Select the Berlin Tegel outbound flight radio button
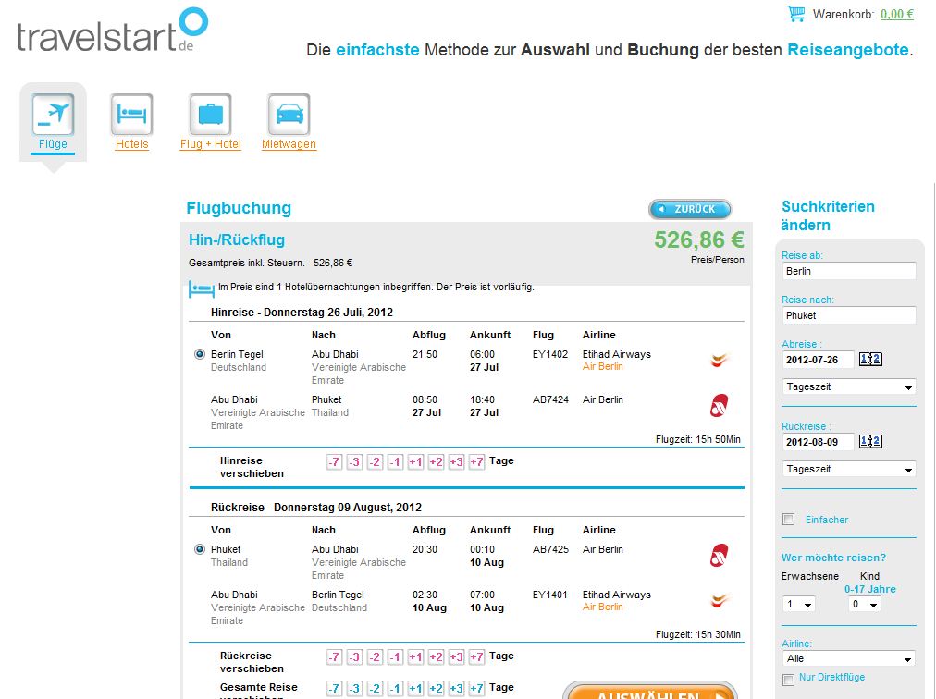This screenshot has width=936, height=699. tap(200, 354)
